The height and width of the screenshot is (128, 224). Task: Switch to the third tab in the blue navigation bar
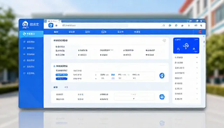[x=87, y=32]
